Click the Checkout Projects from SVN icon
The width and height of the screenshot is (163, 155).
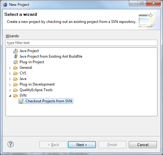(21, 101)
